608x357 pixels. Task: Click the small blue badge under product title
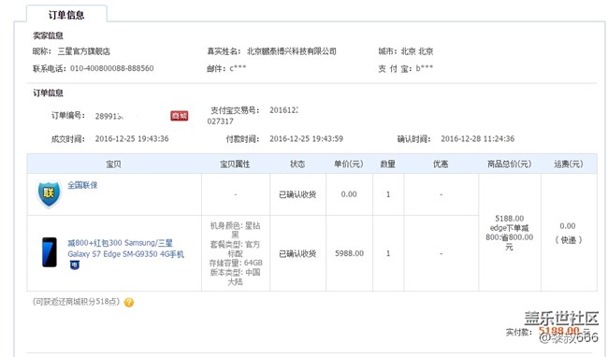pyautogui.click(x=75, y=264)
